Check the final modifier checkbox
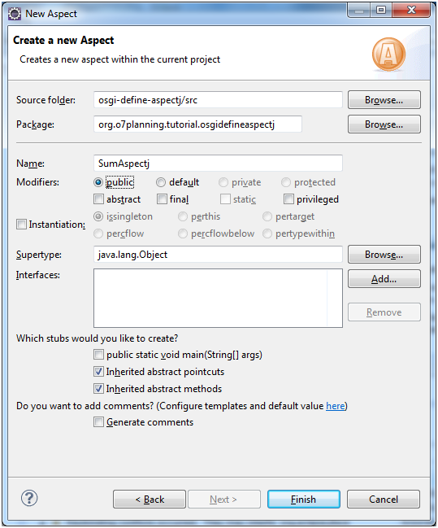The width and height of the screenshot is (438, 528). (x=162, y=199)
